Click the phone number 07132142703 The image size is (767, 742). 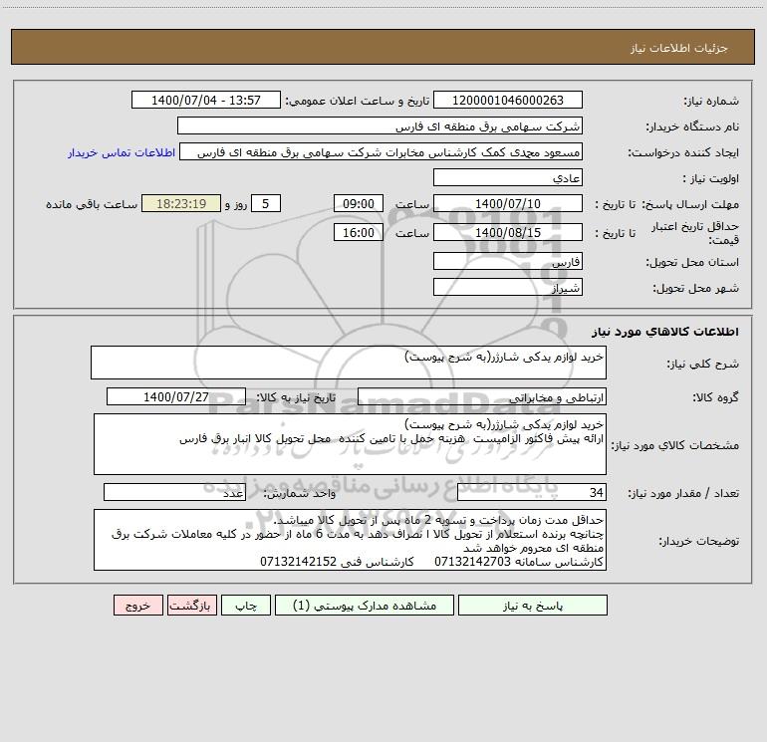click(472, 562)
